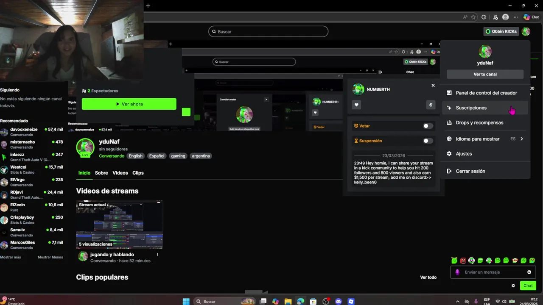543x305 pixels.
Task: Show hidden system tray icons chevron
Action: click(x=457, y=302)
